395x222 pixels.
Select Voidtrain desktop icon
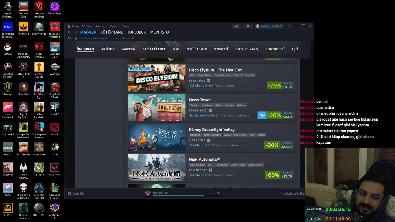click(x=55, y=68)
